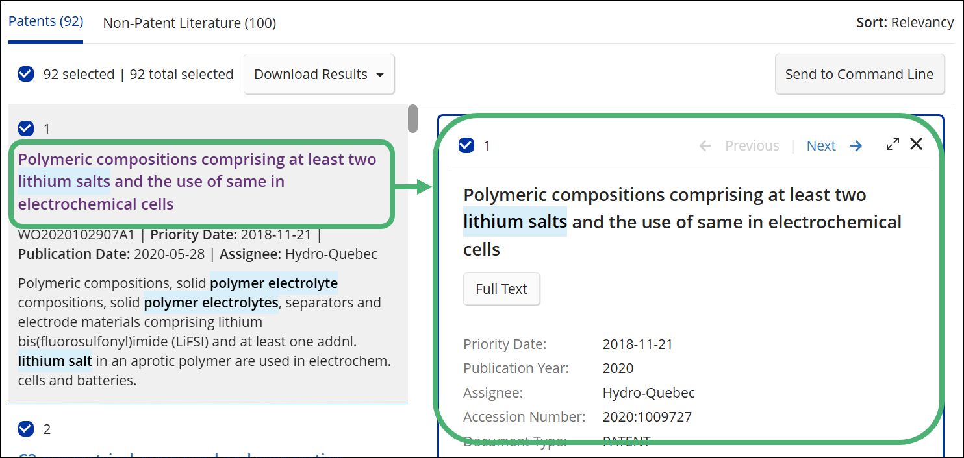Switch to the Non-Patent Literature (100) tab
Viewport: 964px width, 458px height.
point(190,23)
